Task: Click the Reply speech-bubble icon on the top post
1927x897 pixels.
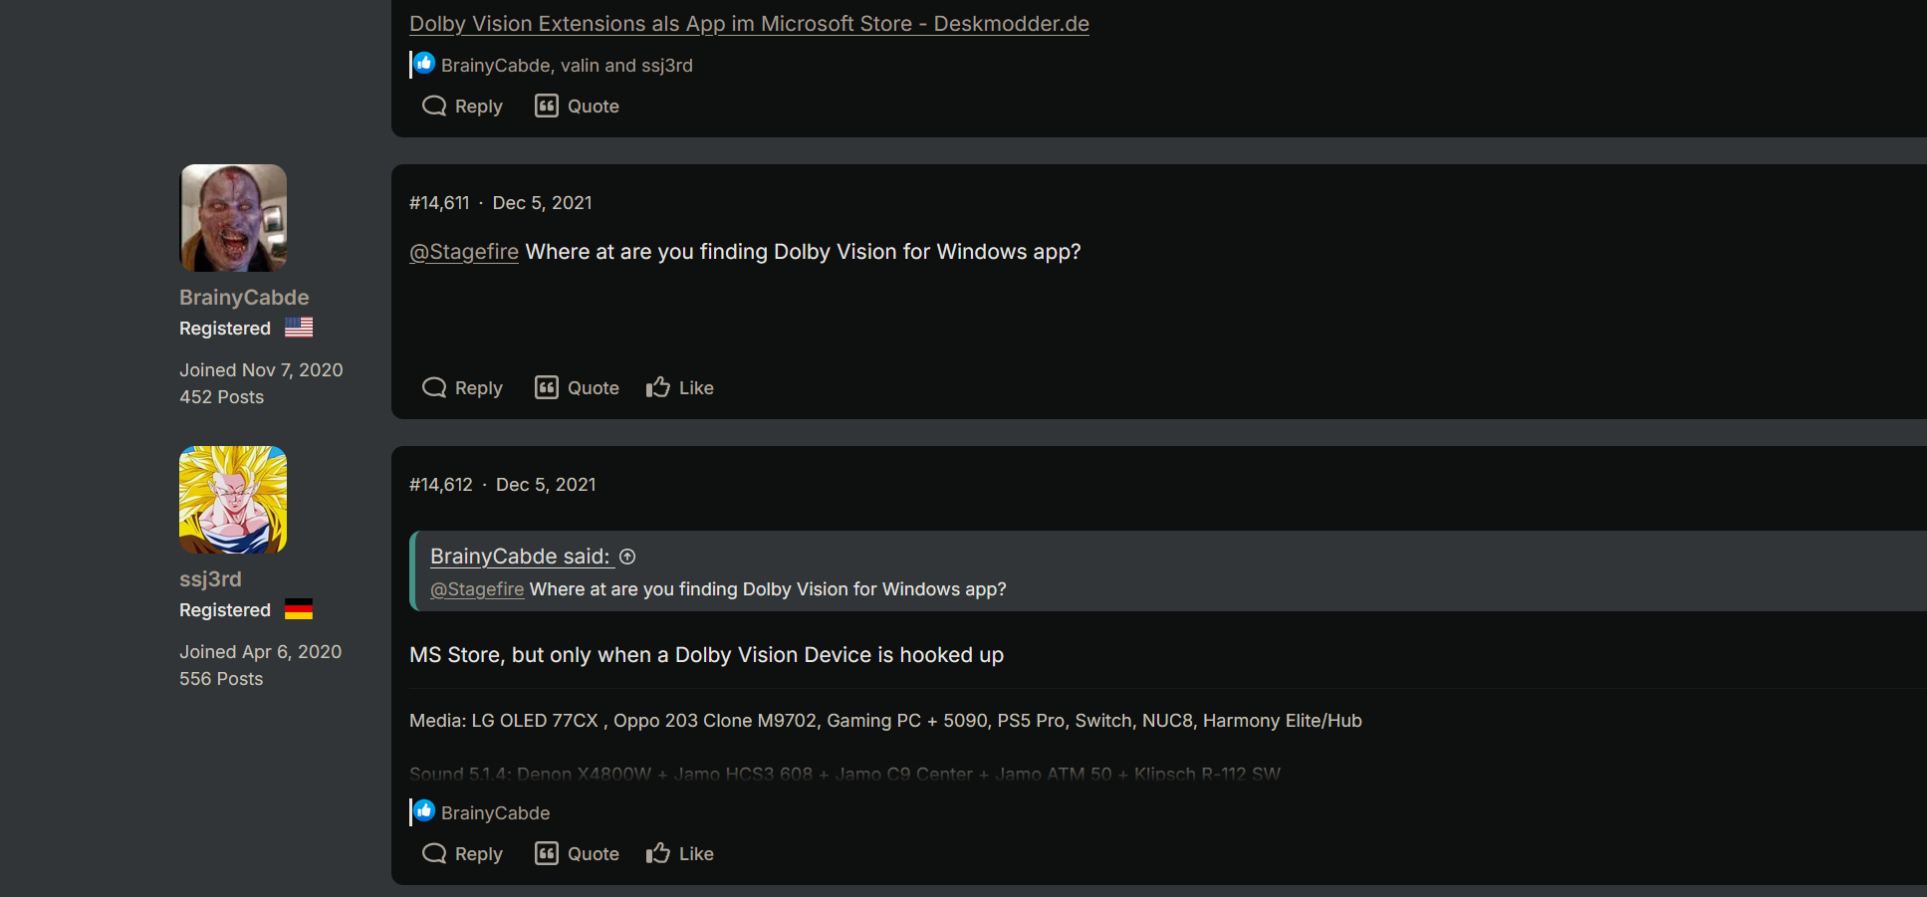Action: point(433,106)
